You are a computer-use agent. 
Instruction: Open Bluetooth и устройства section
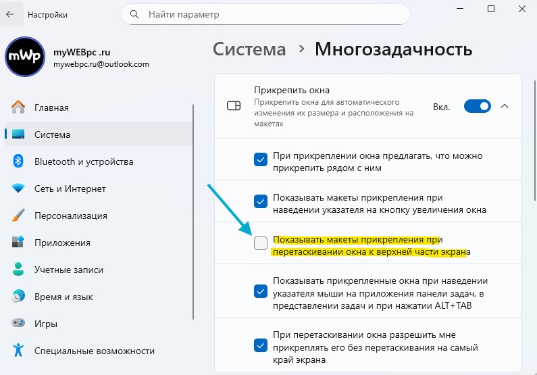click(99, 161)
